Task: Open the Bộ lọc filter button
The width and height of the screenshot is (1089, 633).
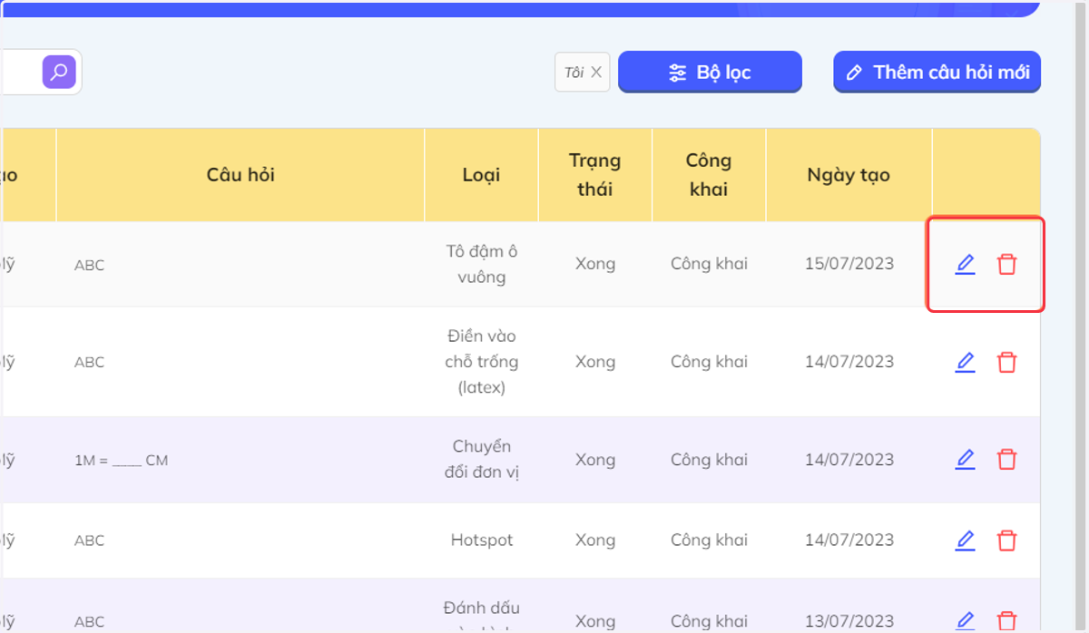Action: click(710, 73)
